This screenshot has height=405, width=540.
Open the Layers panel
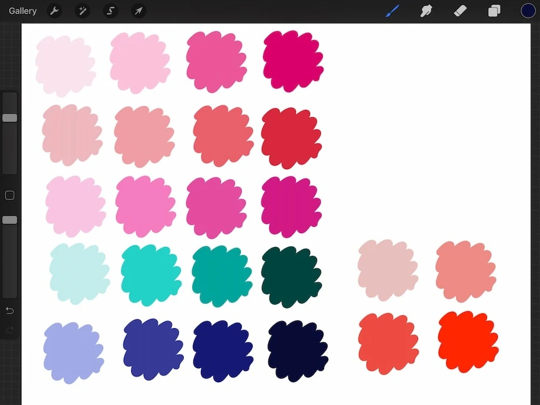pos(494,11)
